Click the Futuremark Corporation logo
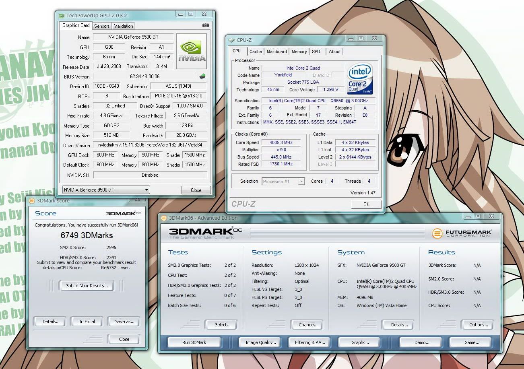The height and width of the screenshot is (369, 524). click(x=462, y=233)
